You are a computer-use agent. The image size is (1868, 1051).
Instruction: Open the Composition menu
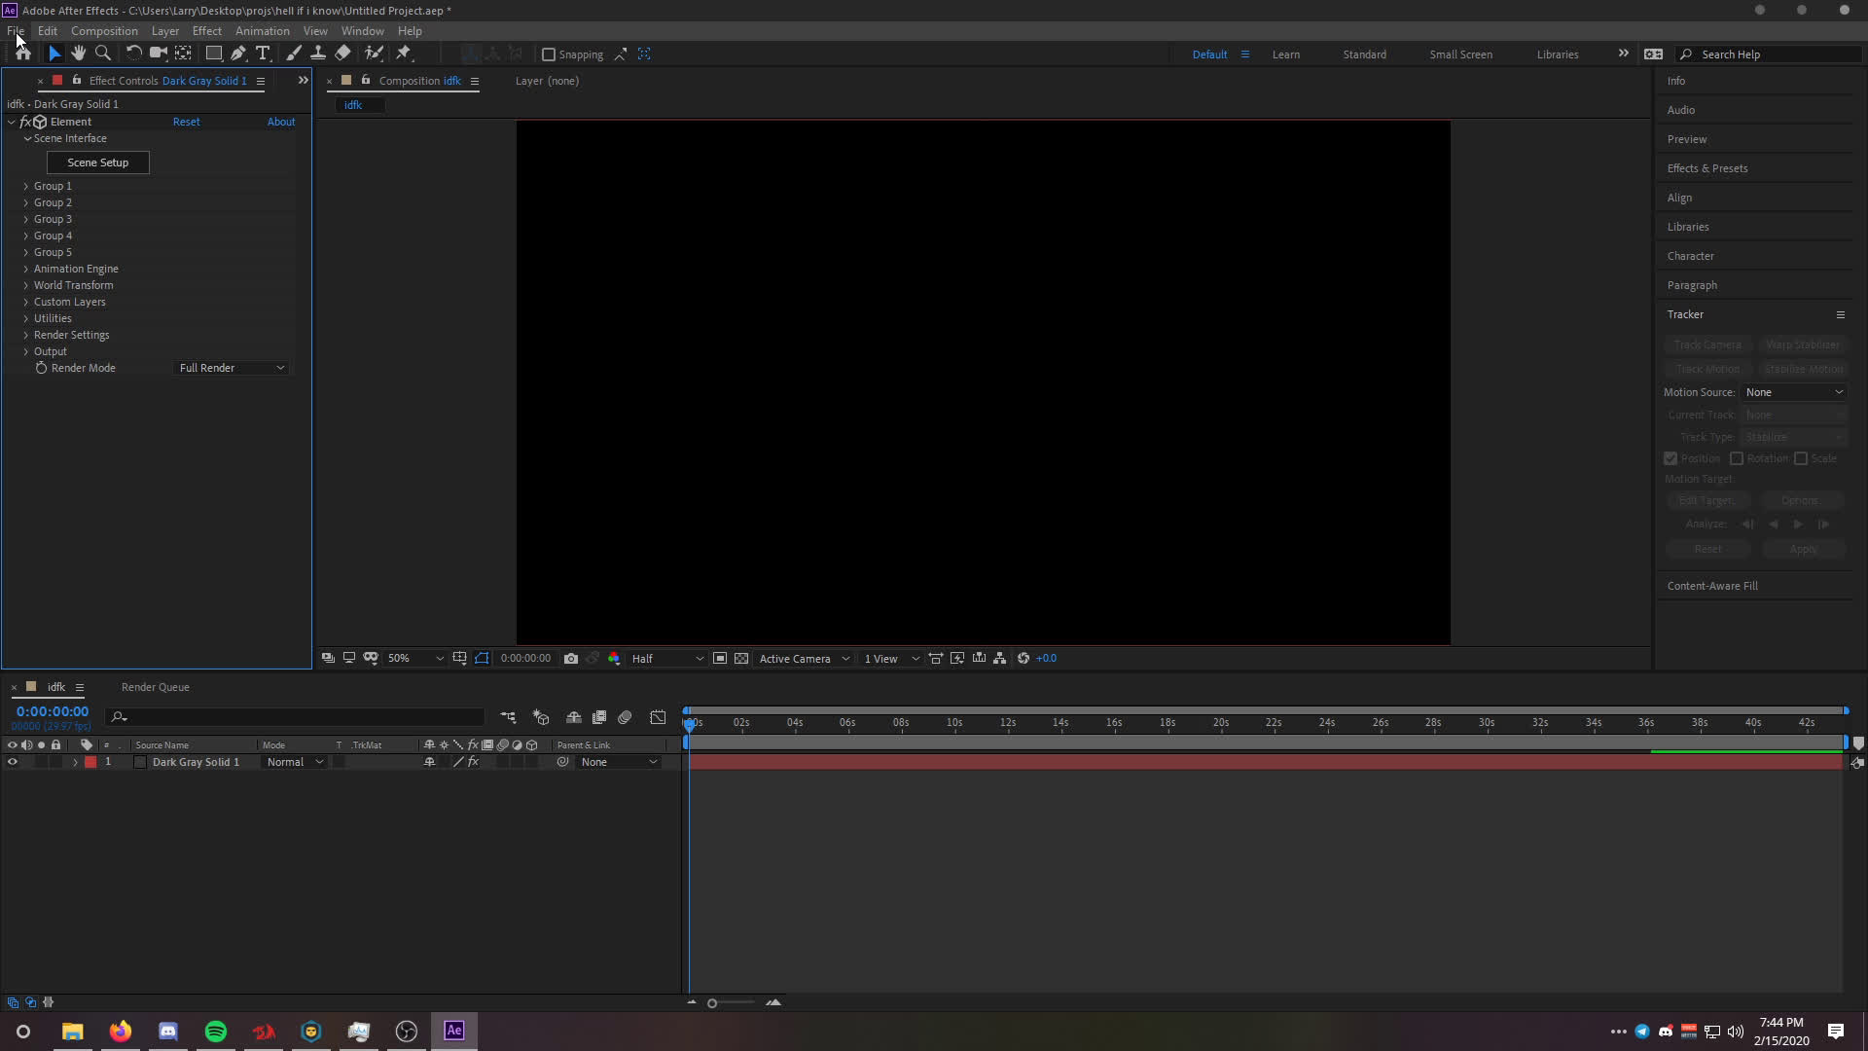point(104,31)
